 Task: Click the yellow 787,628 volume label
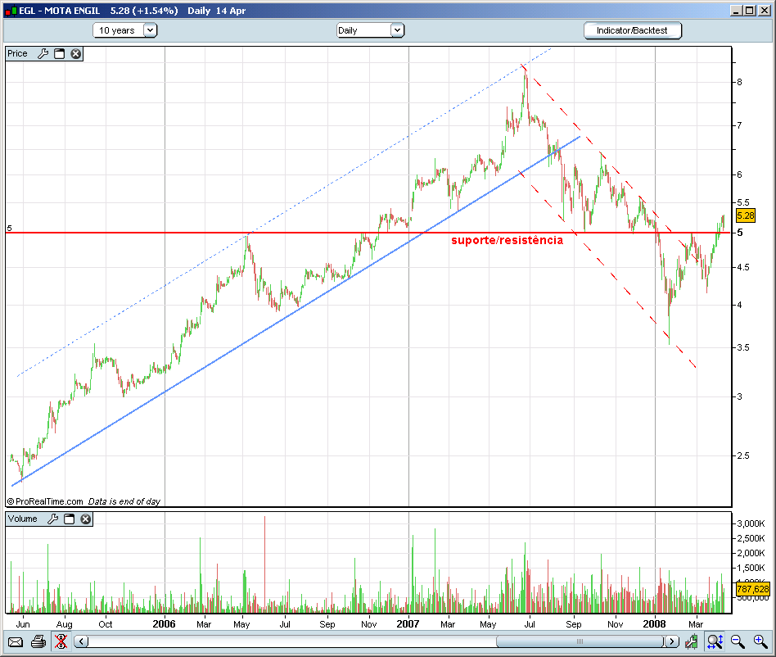click(752, 589)
